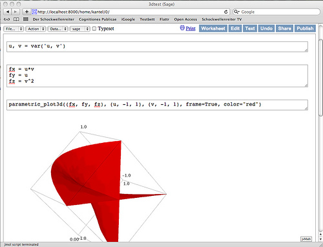Click the cell containing u, v = var
This screenshot has width=323, height=247.
tap(157, 47)
